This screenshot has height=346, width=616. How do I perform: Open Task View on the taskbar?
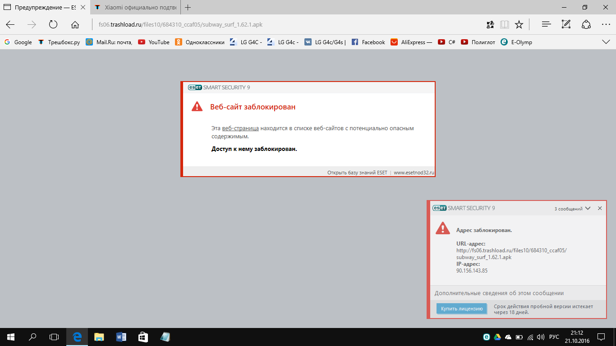click(54, 337)
